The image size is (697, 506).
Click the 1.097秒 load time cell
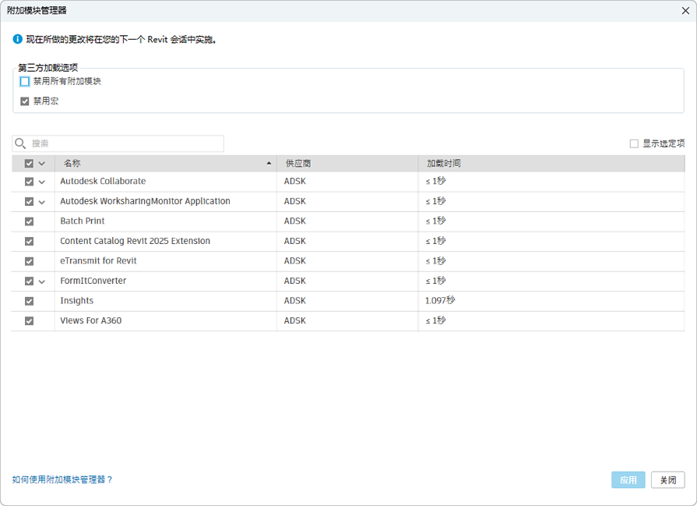tap(551, 301)
